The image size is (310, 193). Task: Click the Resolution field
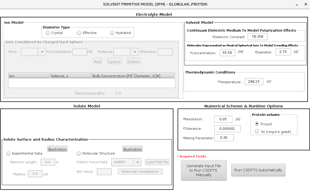tap(223, 119)
